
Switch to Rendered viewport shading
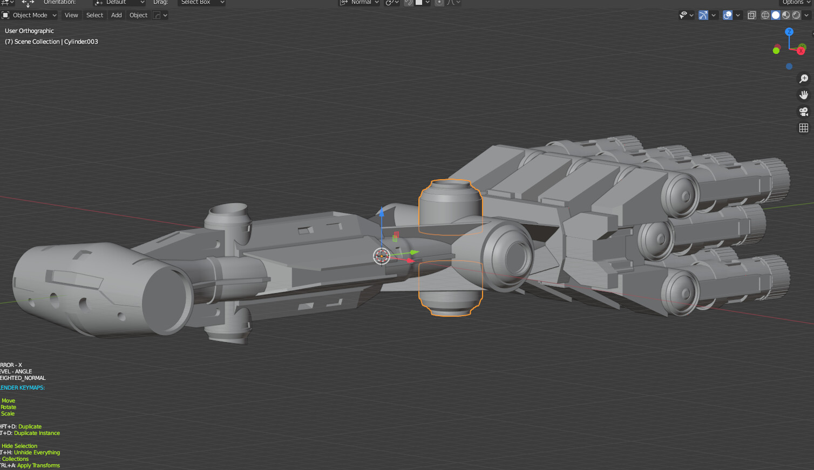(x=795, y=15)
